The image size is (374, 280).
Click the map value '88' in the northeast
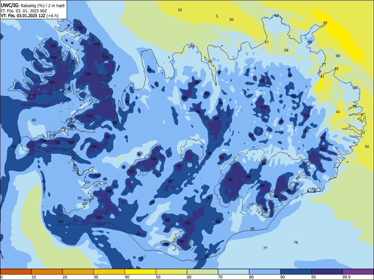tap(310, 42)
